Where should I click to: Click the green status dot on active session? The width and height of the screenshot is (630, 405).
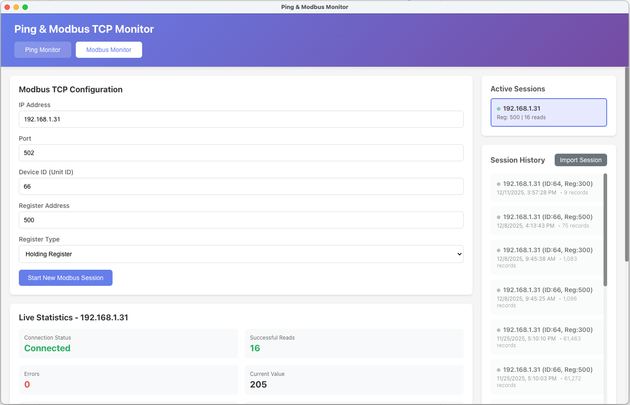[499, 108]
